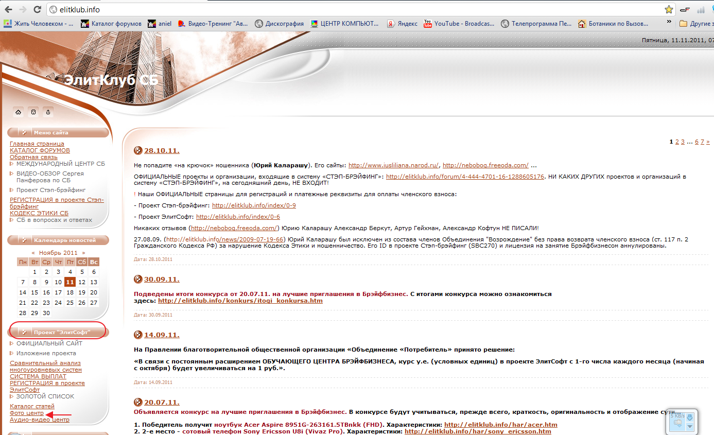Open КАТАЛОГ ФОРУМОВ link
The height and width of the screenshot is (435, 714).
40,150
